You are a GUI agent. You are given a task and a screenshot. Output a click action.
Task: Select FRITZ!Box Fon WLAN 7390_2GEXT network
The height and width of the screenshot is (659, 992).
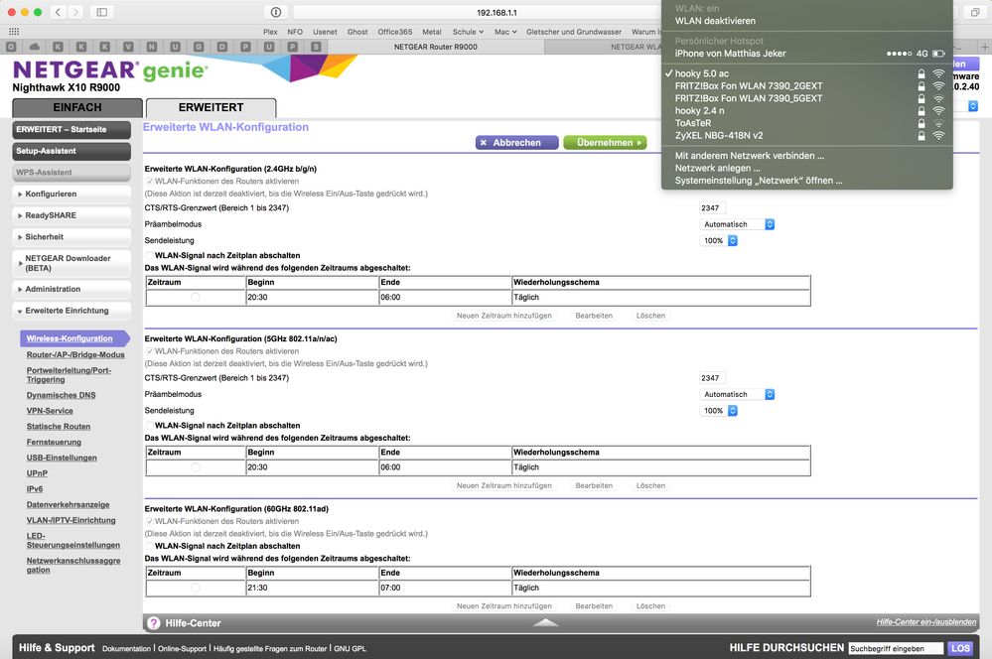coord(748,85)
